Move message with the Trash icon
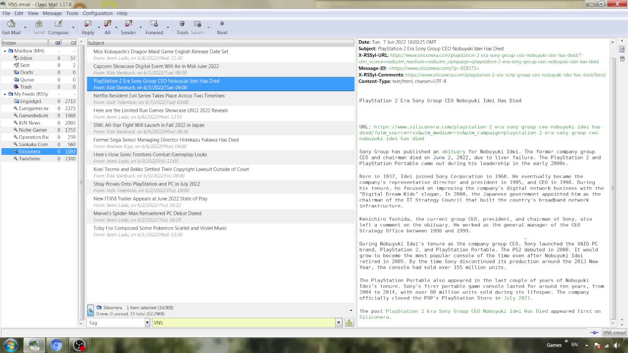 pos(182,24)
